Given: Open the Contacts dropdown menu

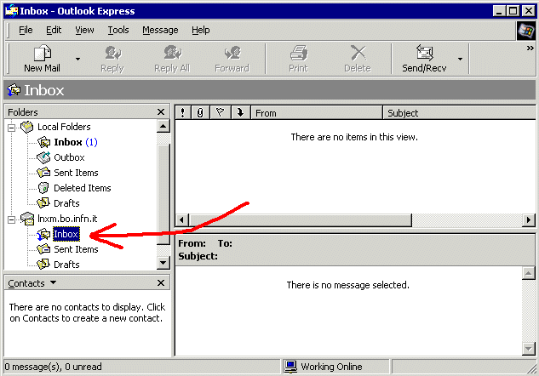Looking at the screenshot, I should [53, 282].
